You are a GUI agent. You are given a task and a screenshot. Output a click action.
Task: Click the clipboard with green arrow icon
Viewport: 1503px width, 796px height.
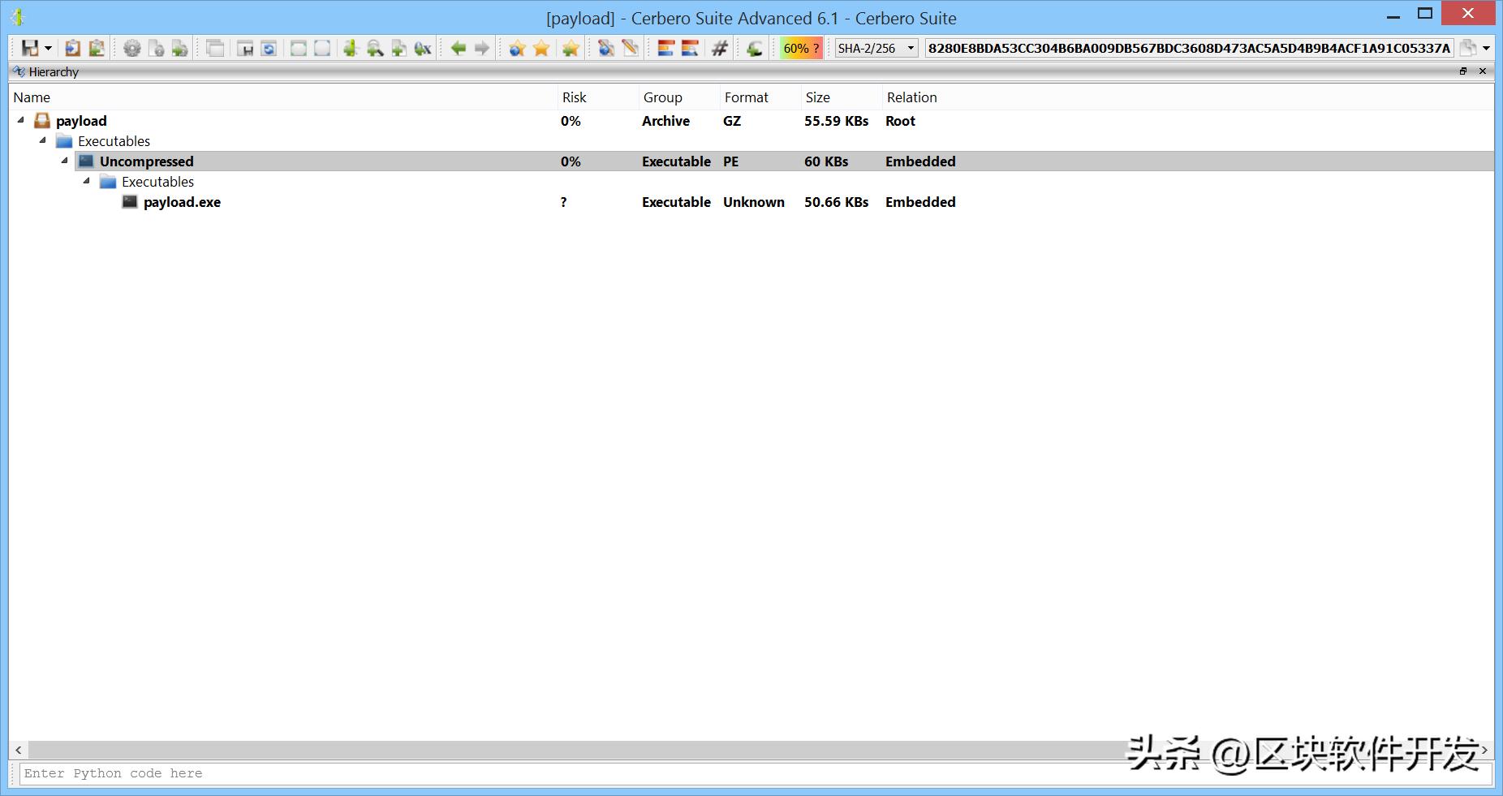[97, 49]
